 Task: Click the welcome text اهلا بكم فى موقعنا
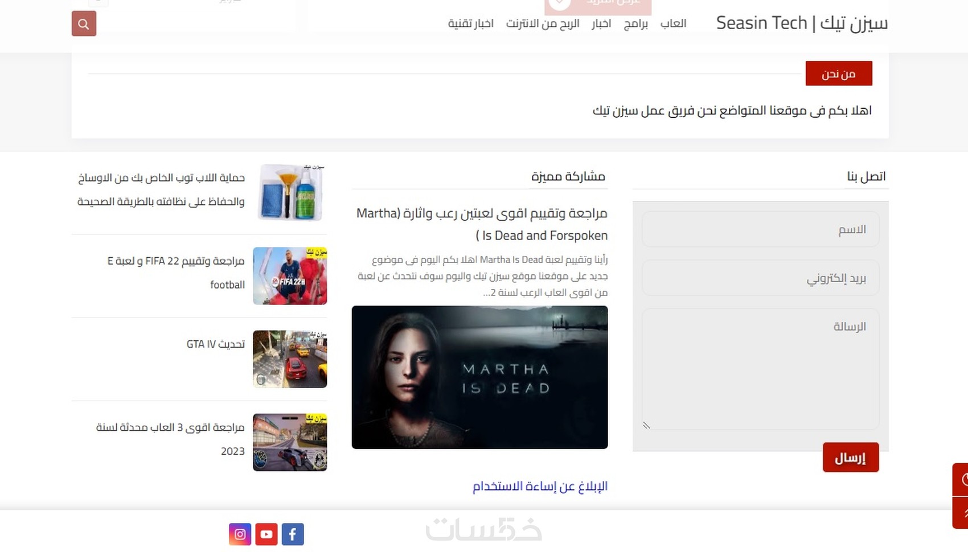coord(732,110)
